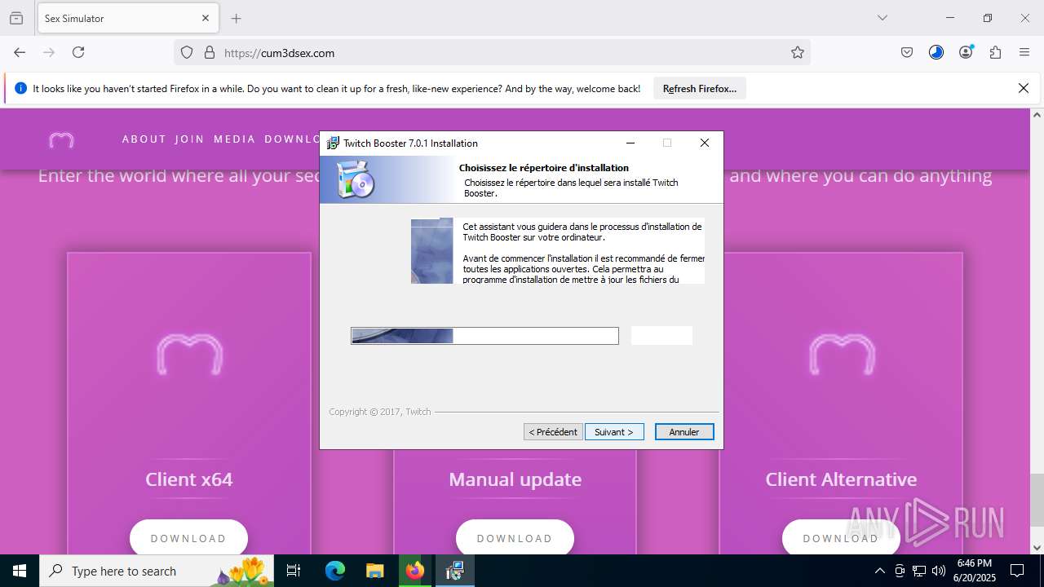The image size is (1044, 587).
Task: Click the Firefox account avatar icon
Action: [x=966, y=52]
